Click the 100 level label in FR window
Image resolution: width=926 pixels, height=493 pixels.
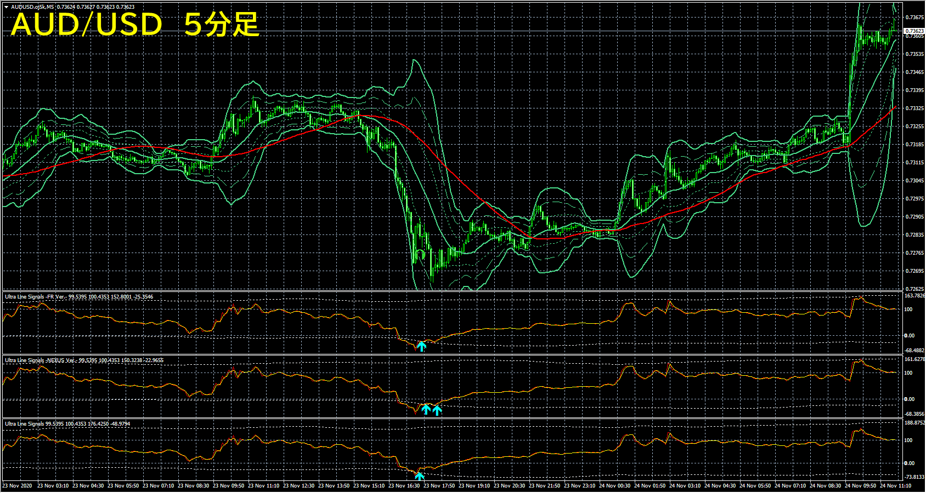[908, 309]
